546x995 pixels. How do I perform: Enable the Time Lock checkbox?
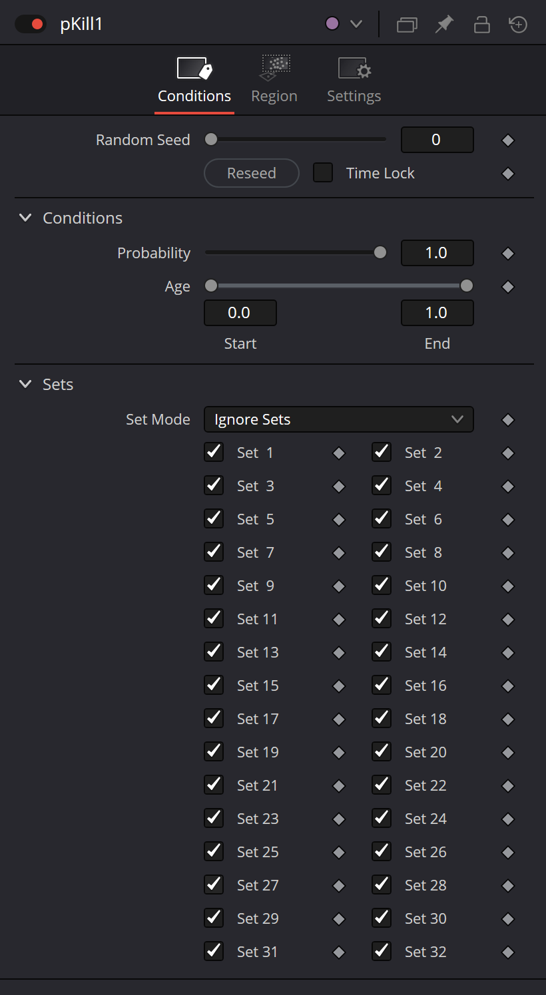click(x=323, y=173)
